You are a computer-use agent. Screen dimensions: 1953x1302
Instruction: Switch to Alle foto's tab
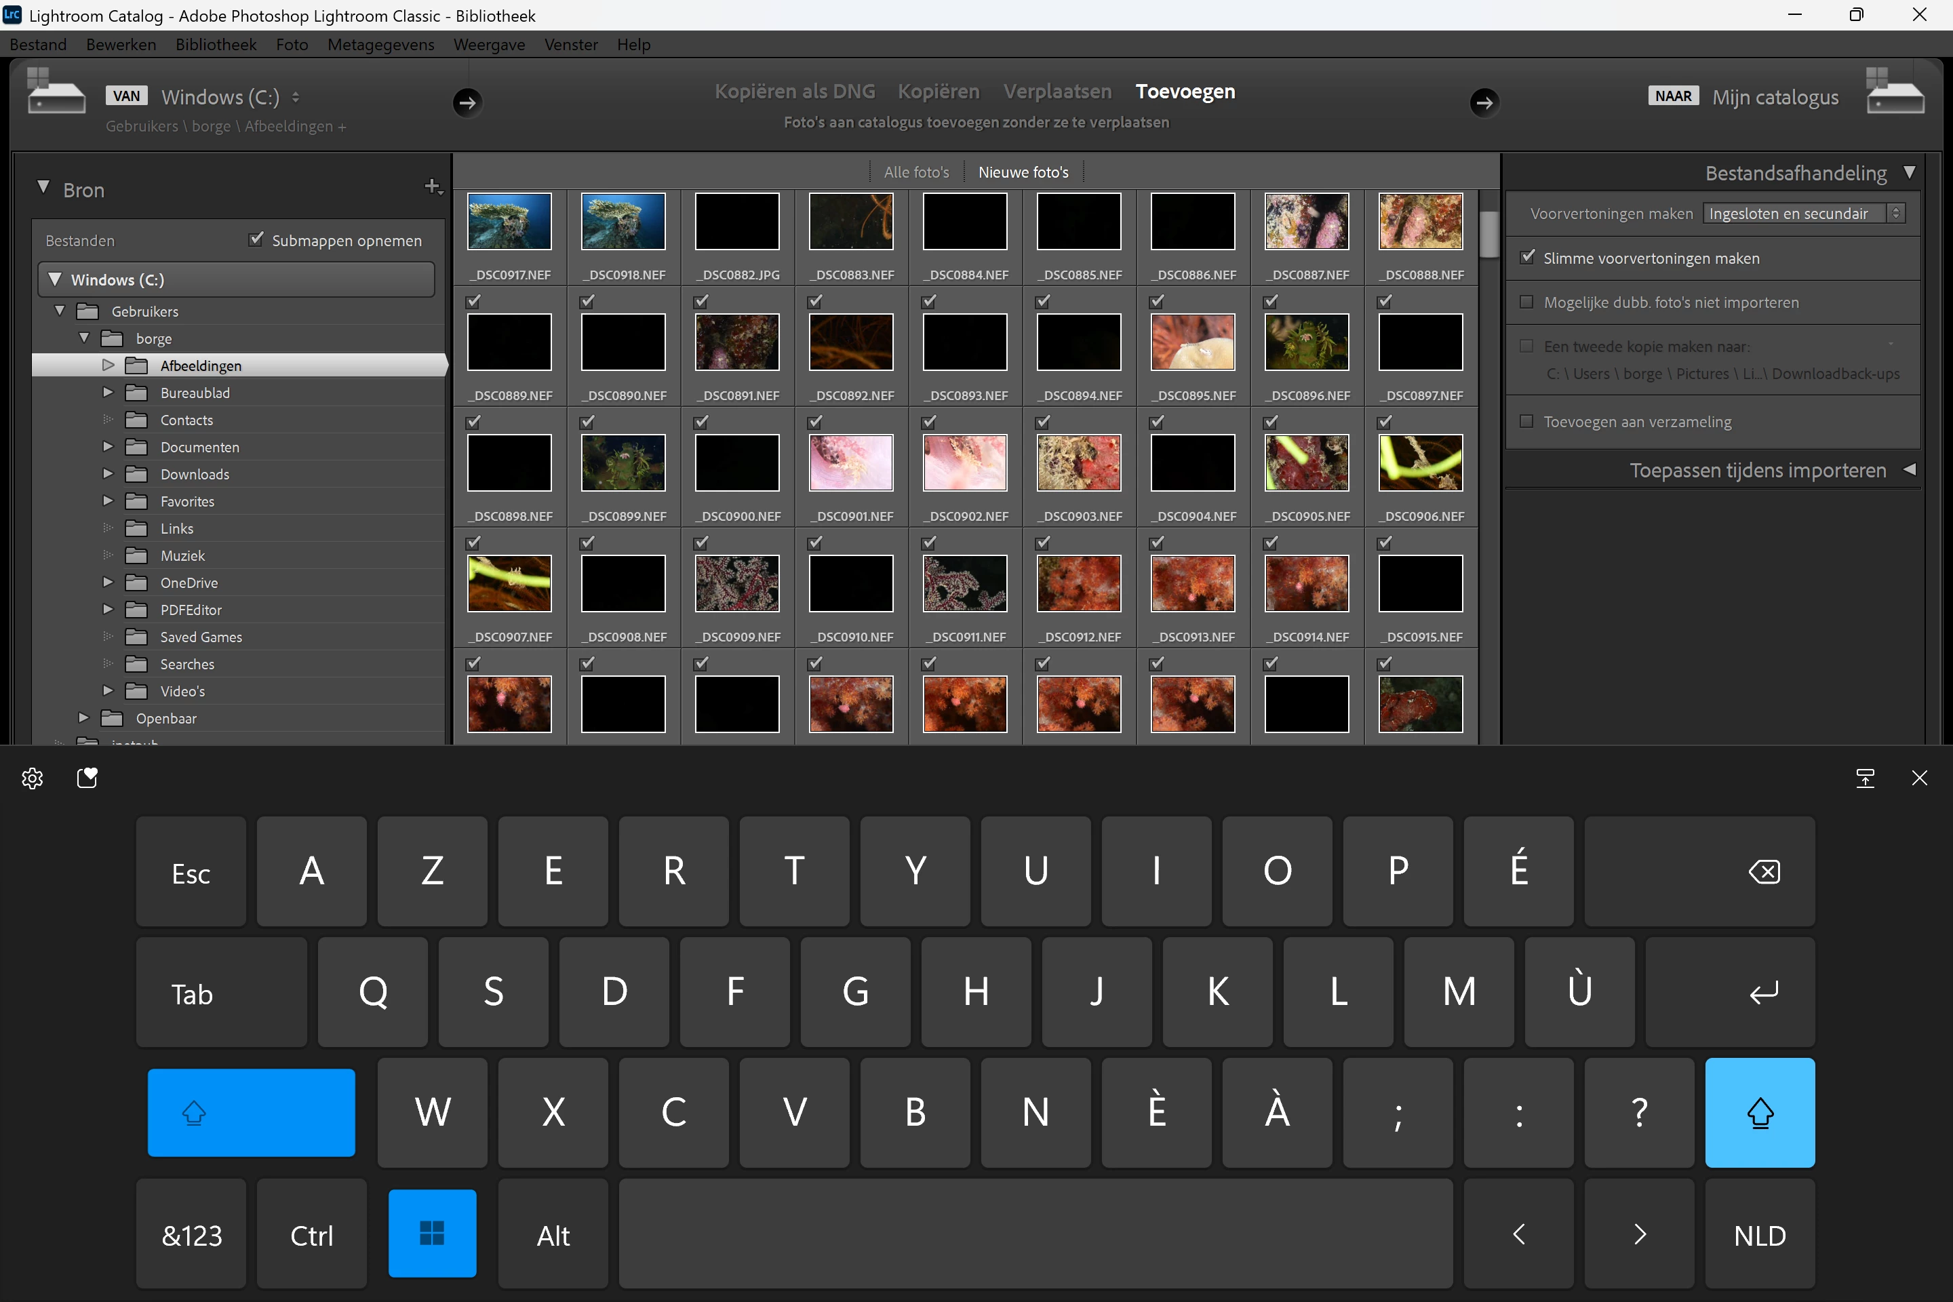(916, 172)
